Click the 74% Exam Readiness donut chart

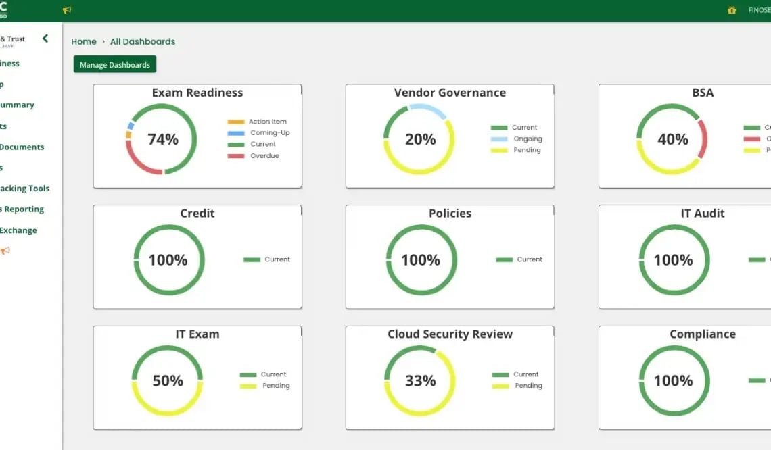pos(162,137)
